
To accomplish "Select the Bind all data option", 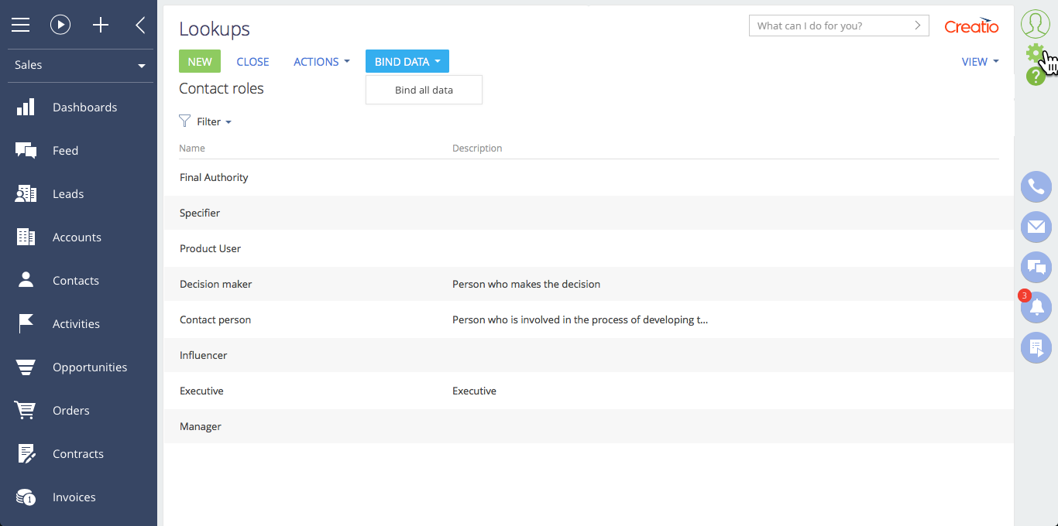I will pos(424,90).
